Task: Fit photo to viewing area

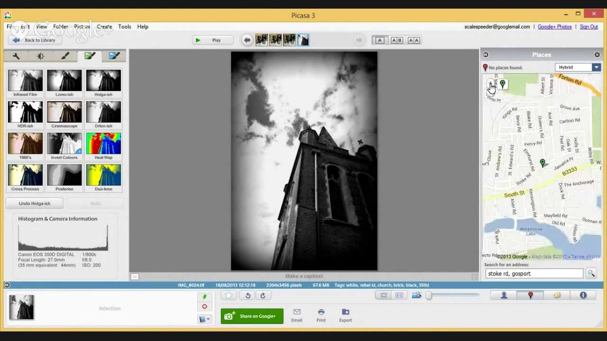Action: (x=384, y=296)
